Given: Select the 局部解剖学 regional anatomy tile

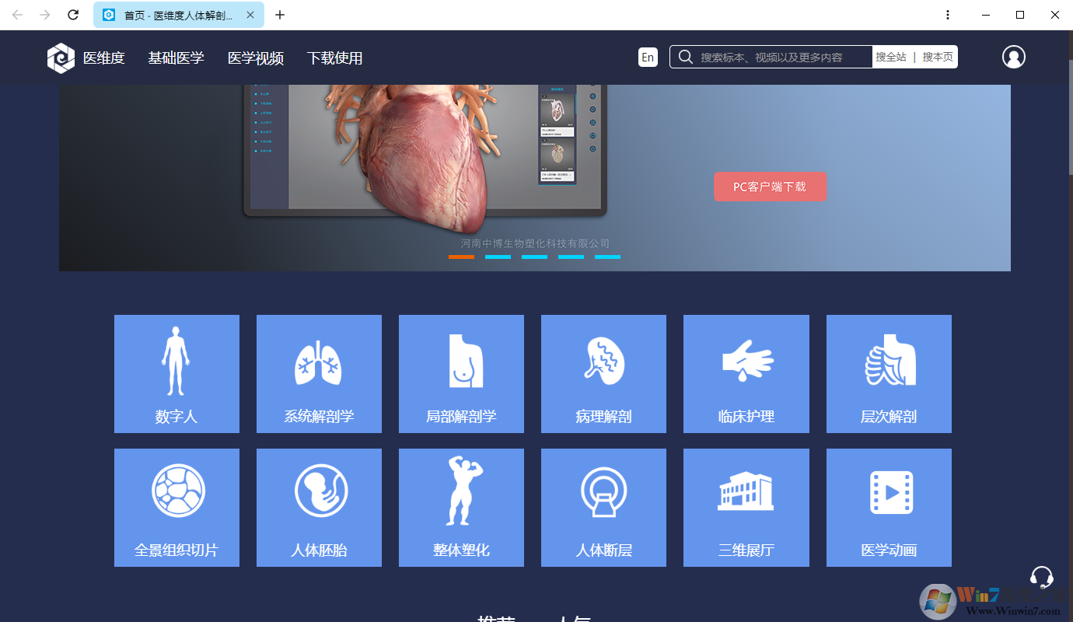Looking at the screenshot, I should click(x=461, y=374).
